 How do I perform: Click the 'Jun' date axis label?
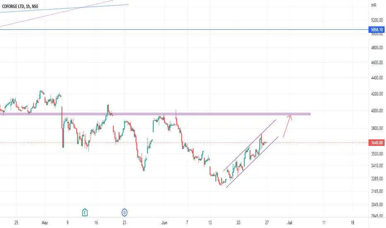(x=164, y=223)
